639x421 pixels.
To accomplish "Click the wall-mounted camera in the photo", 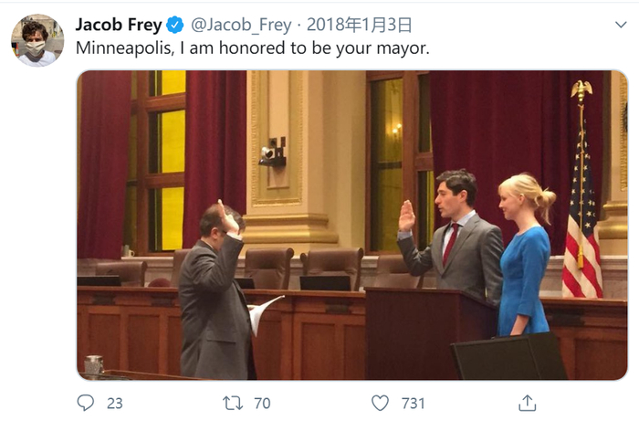I will (273, 152).
